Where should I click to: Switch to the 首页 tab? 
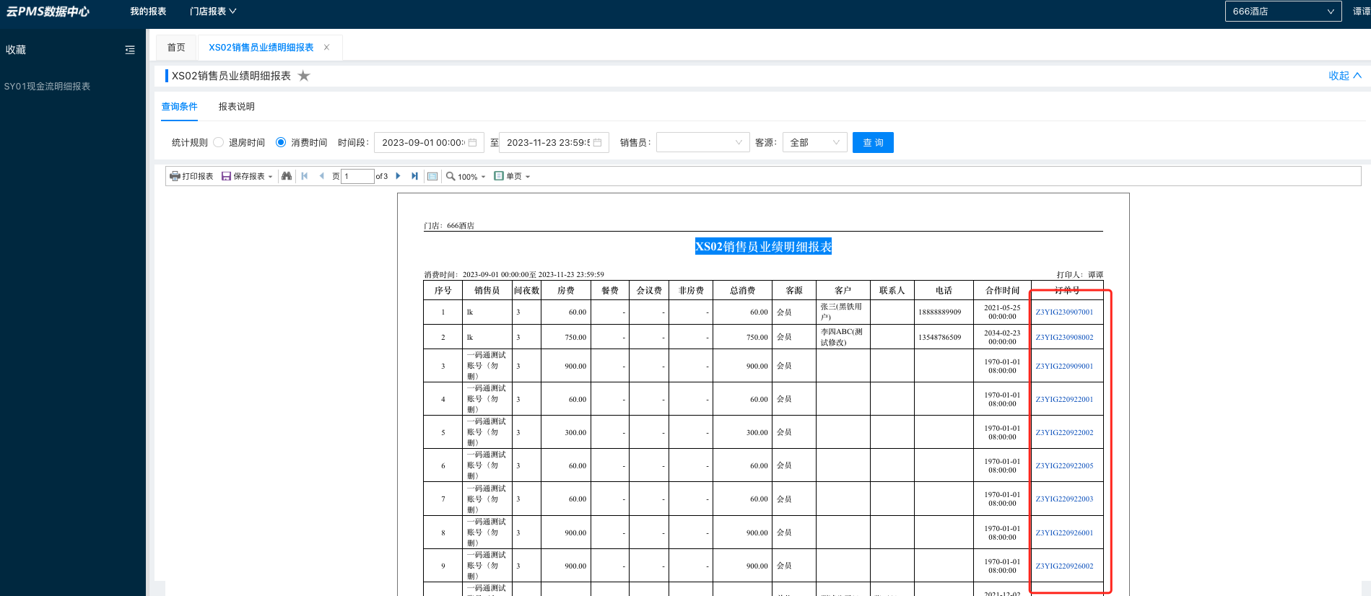176,48
